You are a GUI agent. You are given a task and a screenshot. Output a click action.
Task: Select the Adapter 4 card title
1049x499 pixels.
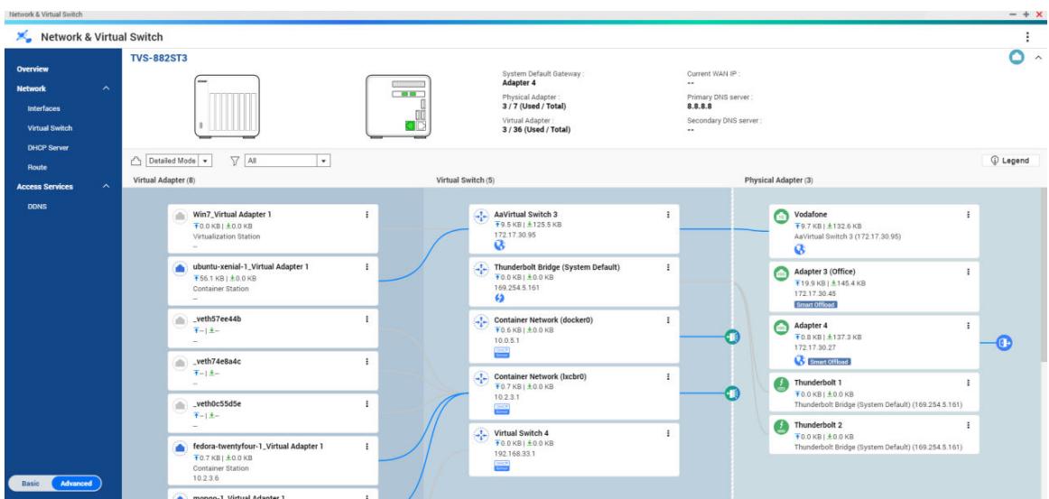click(812, 326)
